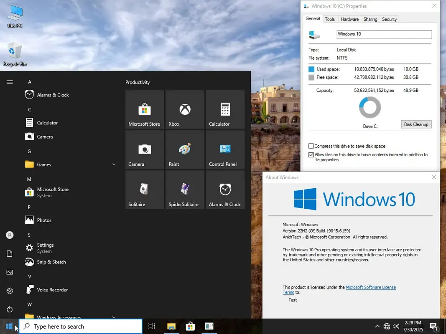Launch the Solitaire tile
Image resolution: width=446 pixels, height=334 pixels.
coord(145,190)
